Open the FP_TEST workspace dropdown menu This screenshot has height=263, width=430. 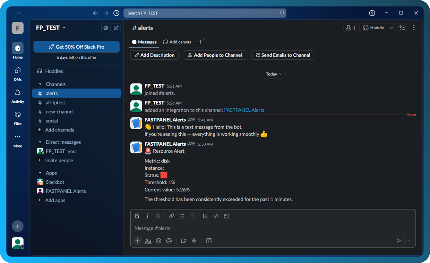click(51, 28)
